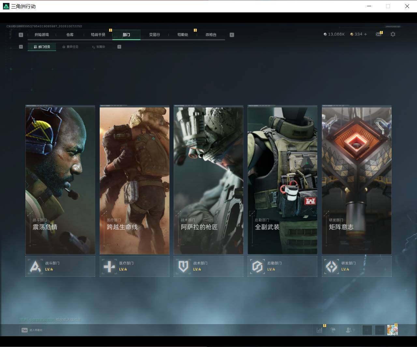The height and width of the screenshot is (347, 417).
Task: Select the middle sub-tab next to 部门任务
Action: pyautogui.click(x=70, y=47)
